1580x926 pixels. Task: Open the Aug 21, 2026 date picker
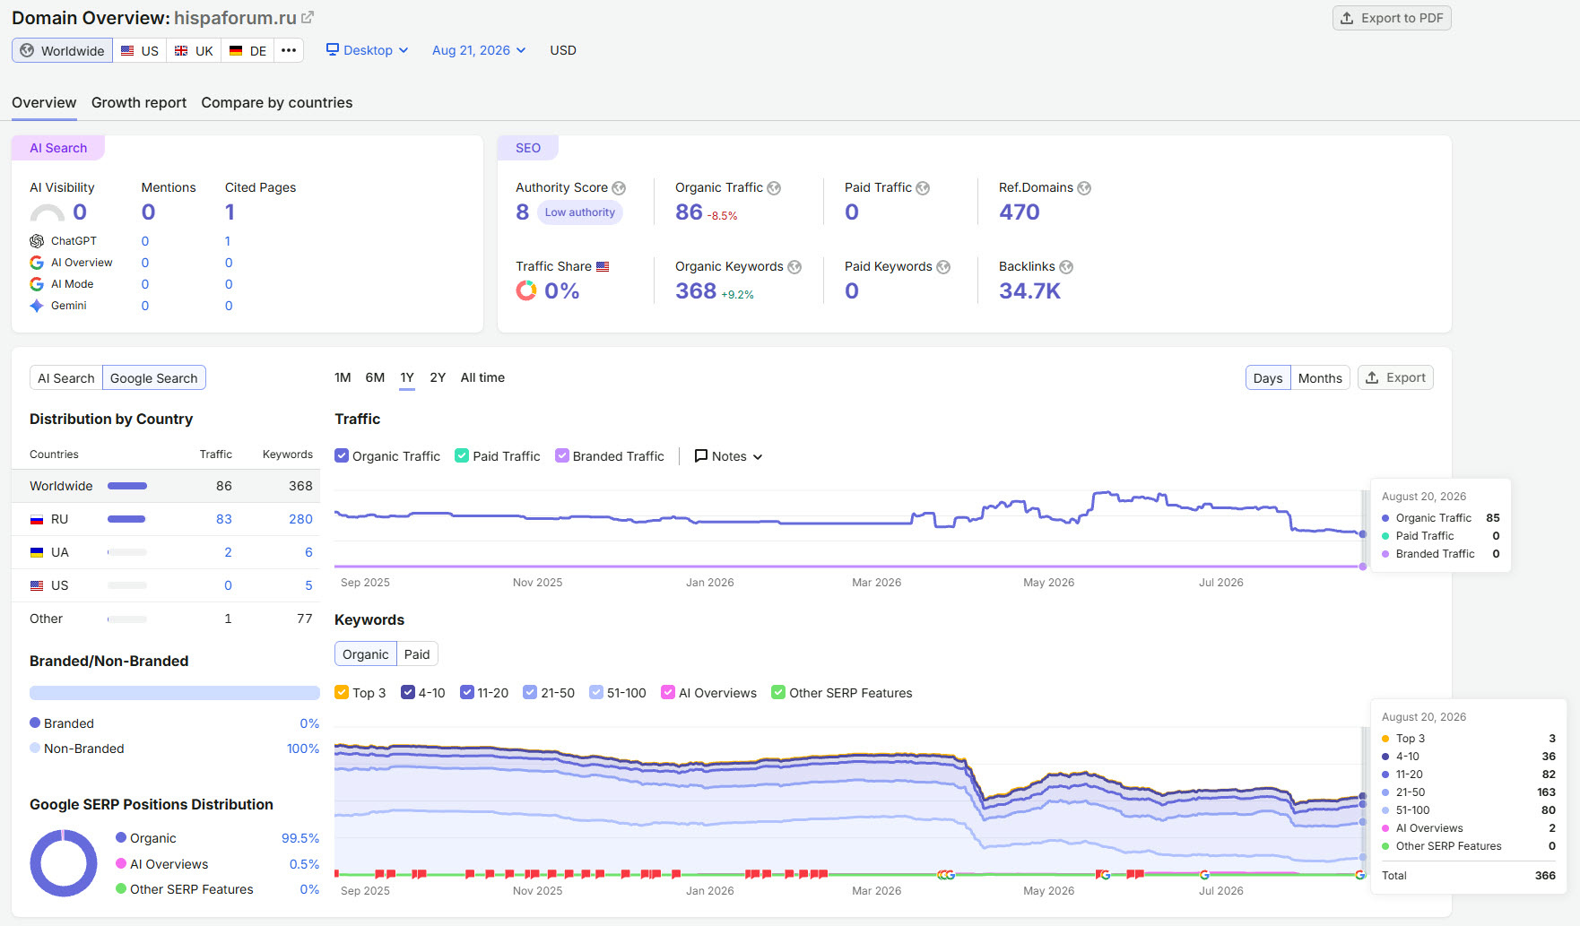(479, 50)
